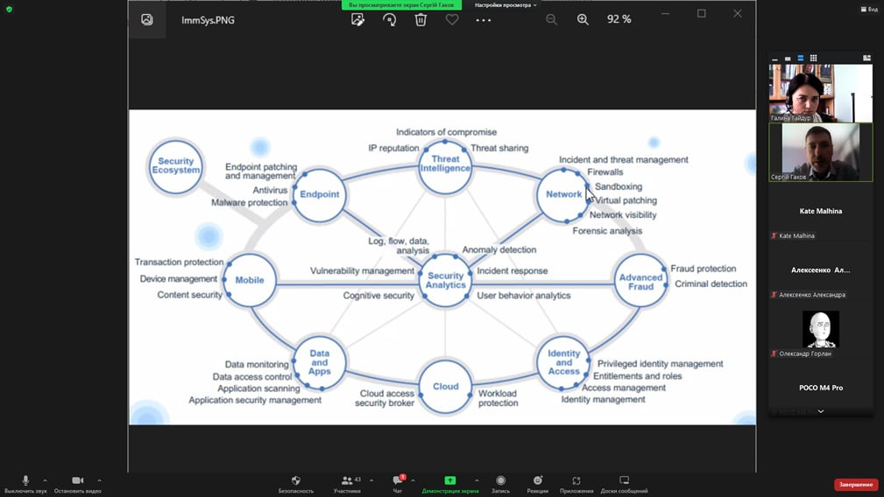Viewport: 884px width, 497px height.
Task: Click 'Transaction protection' label
Action: pos(180,262)
